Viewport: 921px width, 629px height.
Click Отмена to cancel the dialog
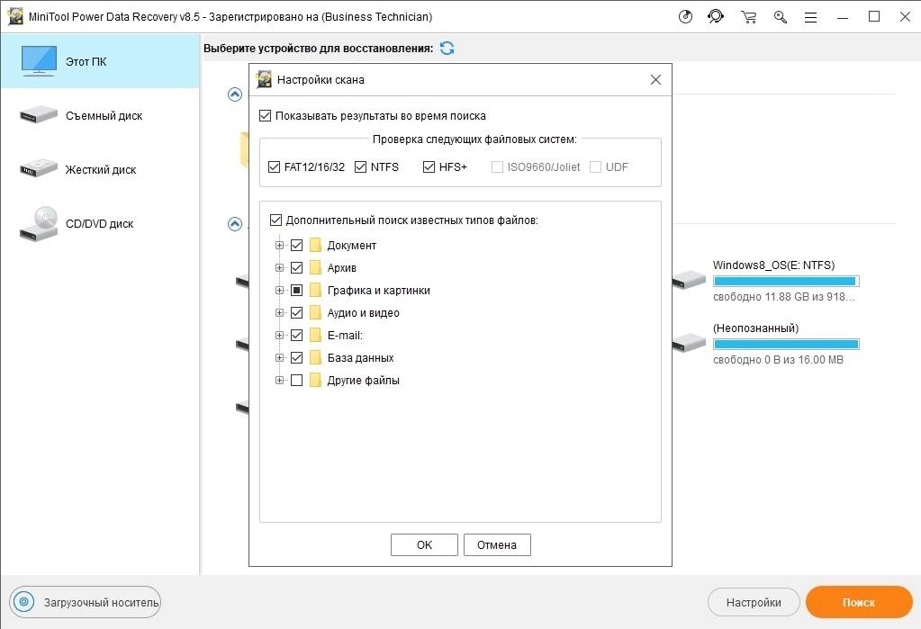(497, 544)
